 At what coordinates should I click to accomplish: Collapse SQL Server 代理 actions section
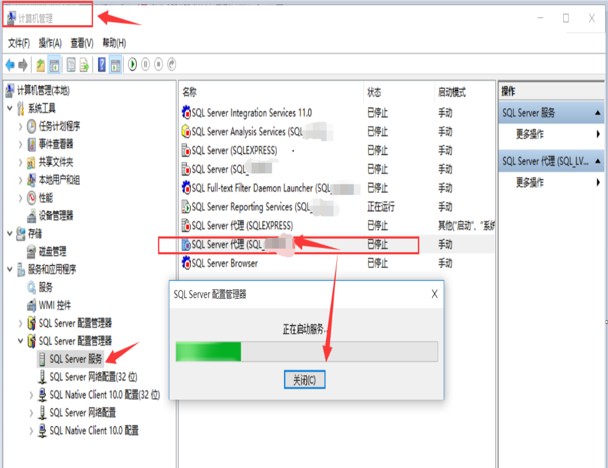(598, 161)
